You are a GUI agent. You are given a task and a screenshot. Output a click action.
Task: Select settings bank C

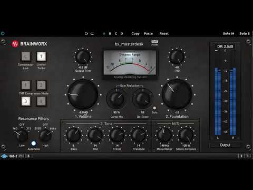click(116, 33)
